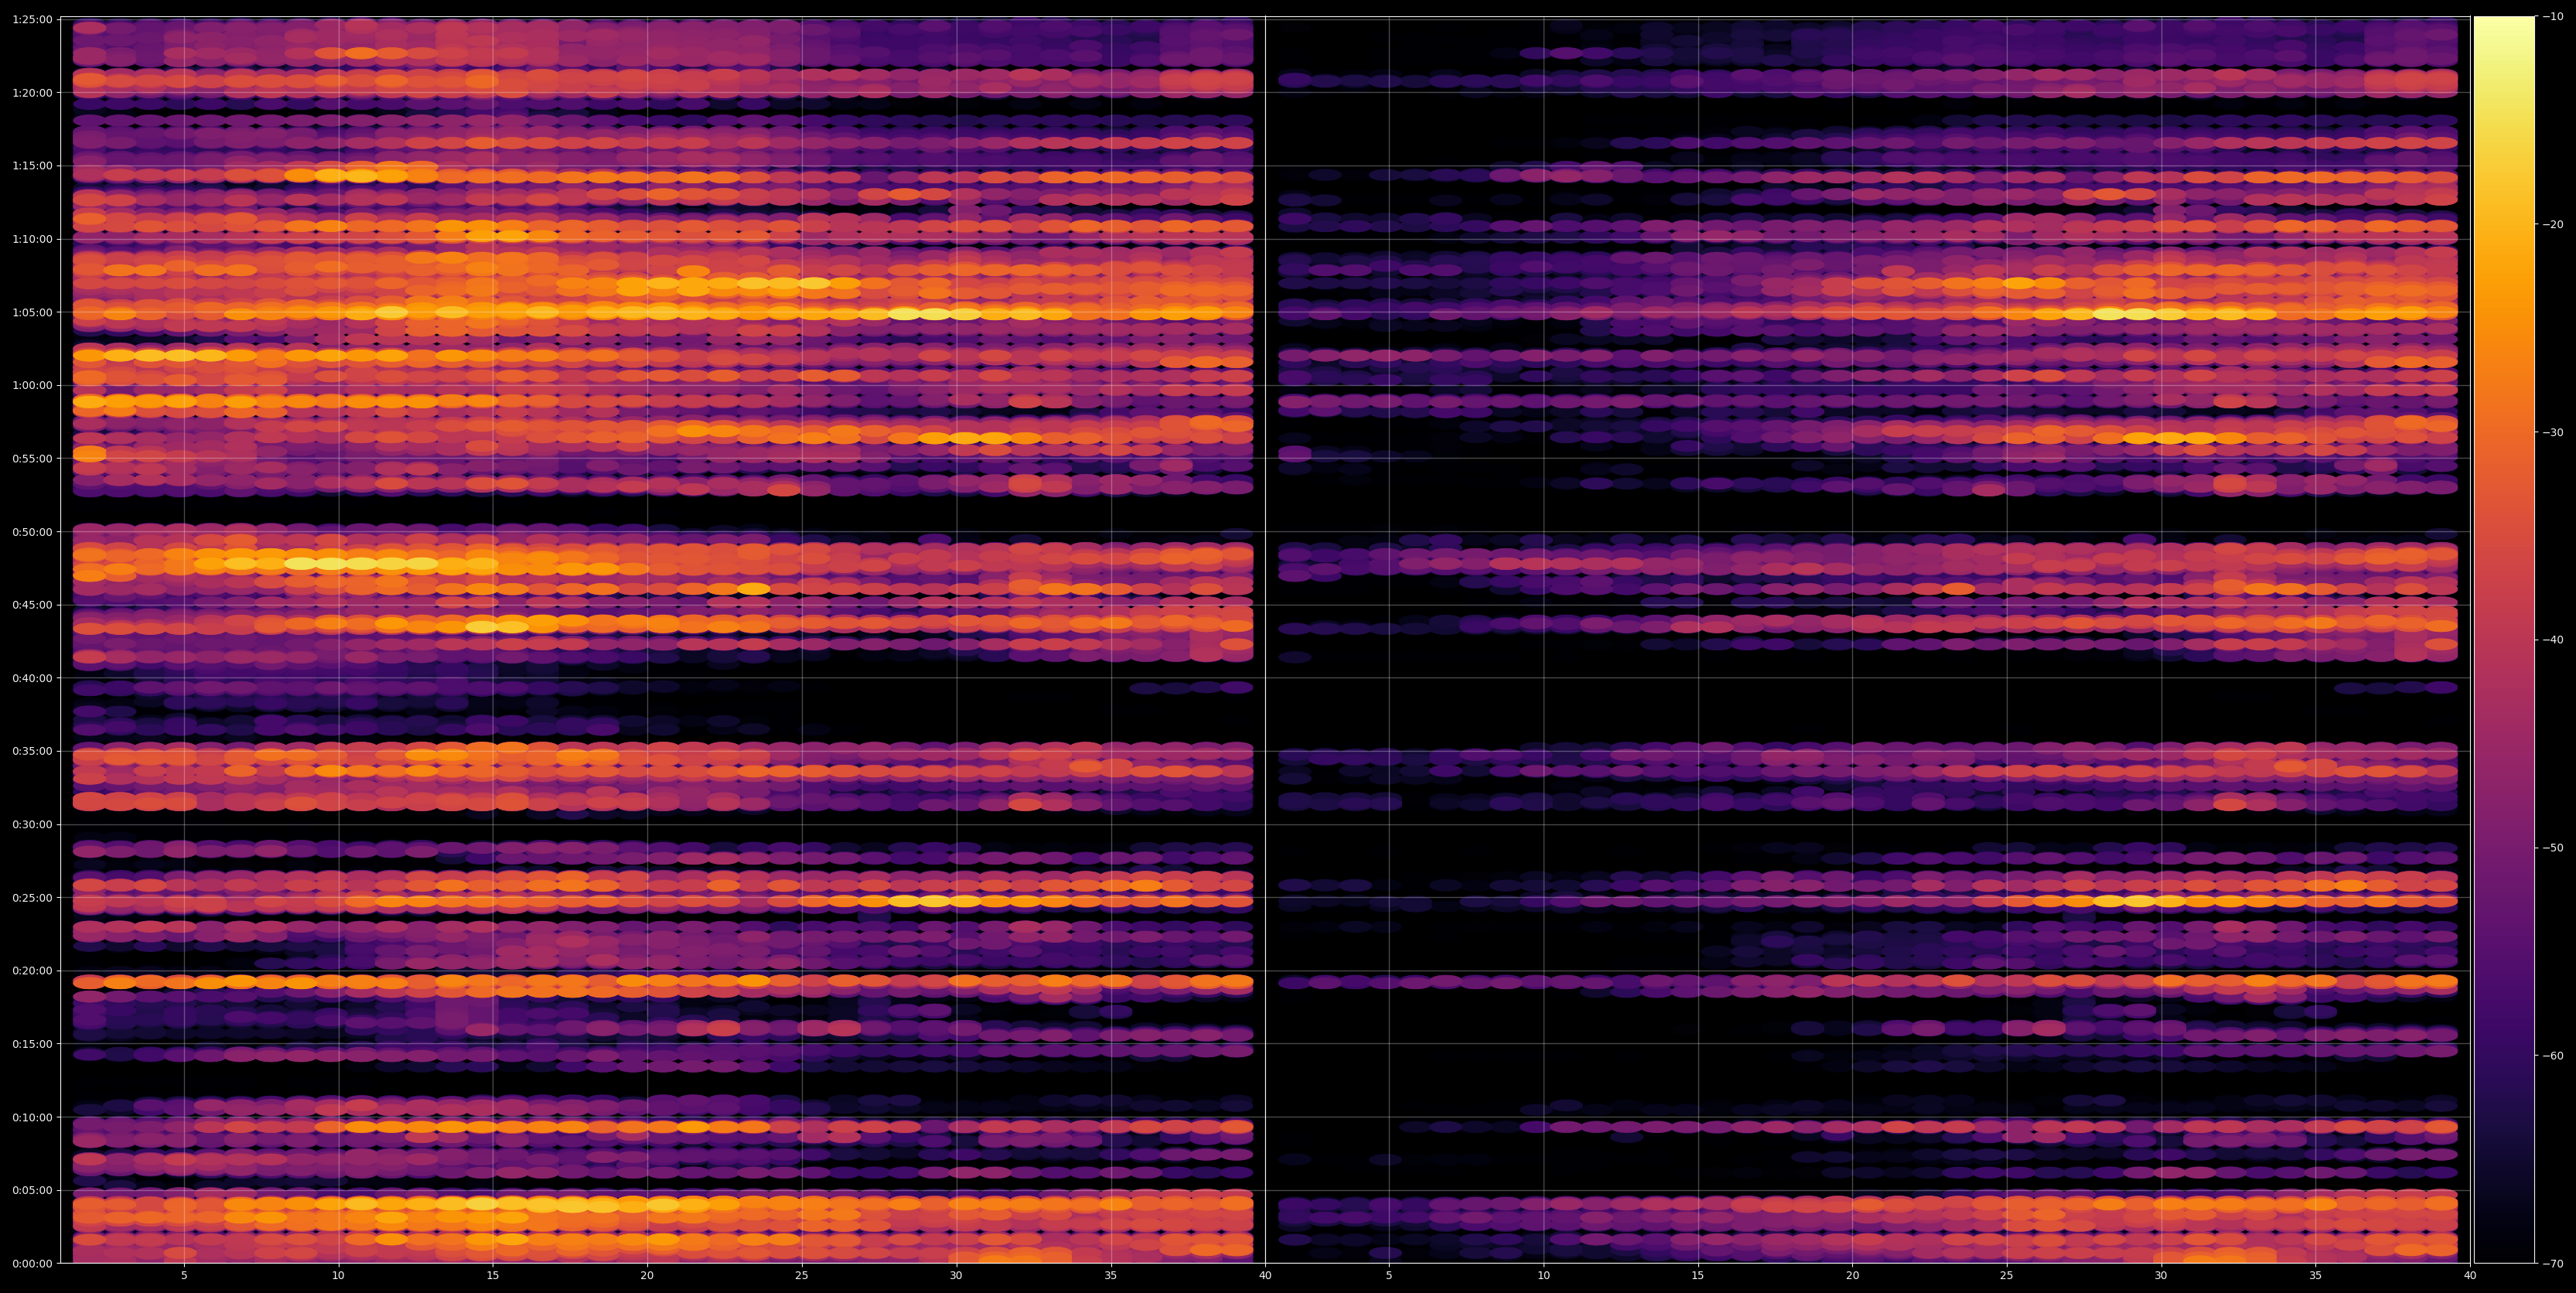Click x-axis tick 35 of the left heatmap
The width and height of the screenshot is (2576, 1293).
point(1111,1276)
